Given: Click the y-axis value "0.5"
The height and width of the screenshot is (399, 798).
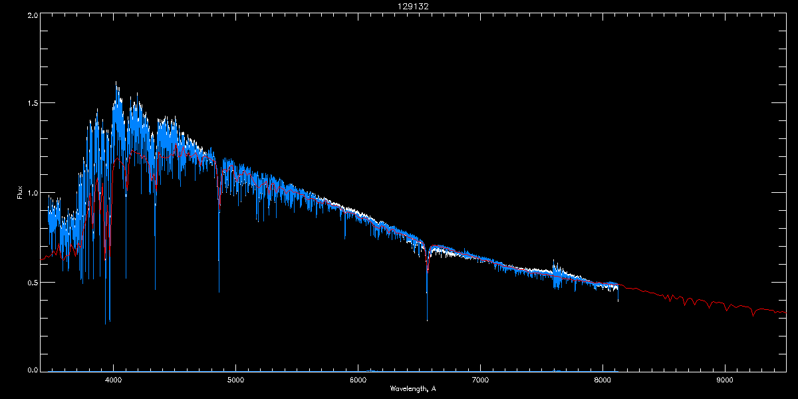Looking at the screenshot, I should coord(31,282).
